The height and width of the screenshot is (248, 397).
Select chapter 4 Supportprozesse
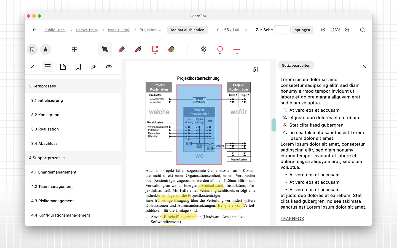(73, 158)
